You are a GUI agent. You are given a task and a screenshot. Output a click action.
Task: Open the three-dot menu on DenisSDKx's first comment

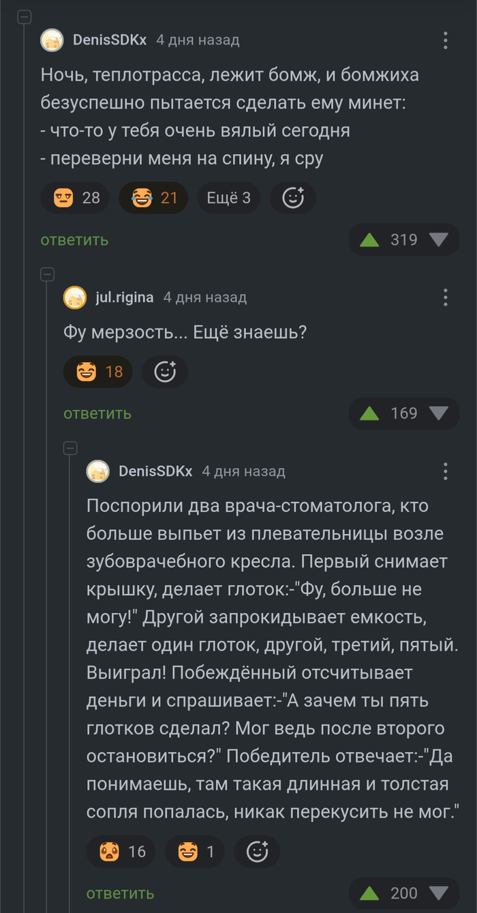click(x=445, y=40)
